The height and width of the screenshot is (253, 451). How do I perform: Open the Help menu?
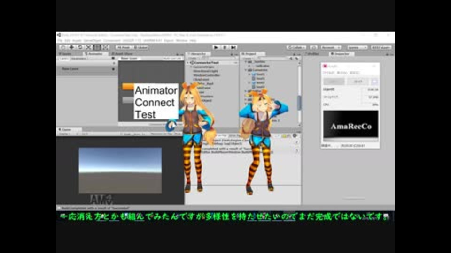[x=193, y=41]
